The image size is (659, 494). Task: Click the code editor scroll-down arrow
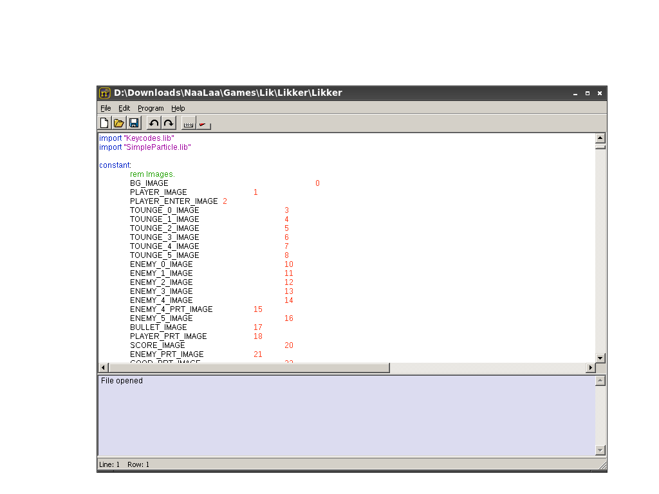pos(600,358)
